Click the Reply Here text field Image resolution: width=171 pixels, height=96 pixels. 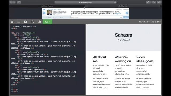tap(97, 17)
